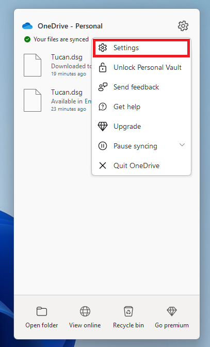Choose Quit OneDrive from the menu
Image resolution: width=210 pixels, height=347 pixels.
coord(141,165)
